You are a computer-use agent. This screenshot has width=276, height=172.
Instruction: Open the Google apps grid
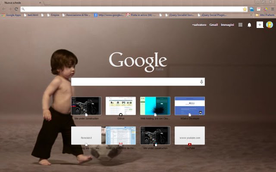click(240, 25)
